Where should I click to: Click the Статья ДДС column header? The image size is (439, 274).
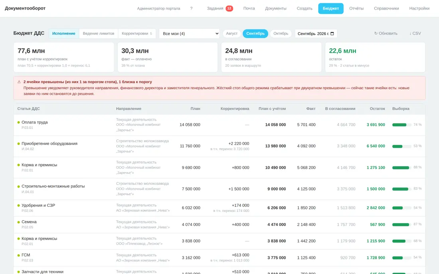tap(29, 109)
